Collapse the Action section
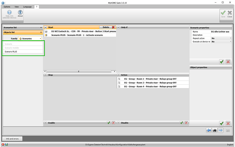The width and height of the screenshot is (235, 147). pos(119,75)
